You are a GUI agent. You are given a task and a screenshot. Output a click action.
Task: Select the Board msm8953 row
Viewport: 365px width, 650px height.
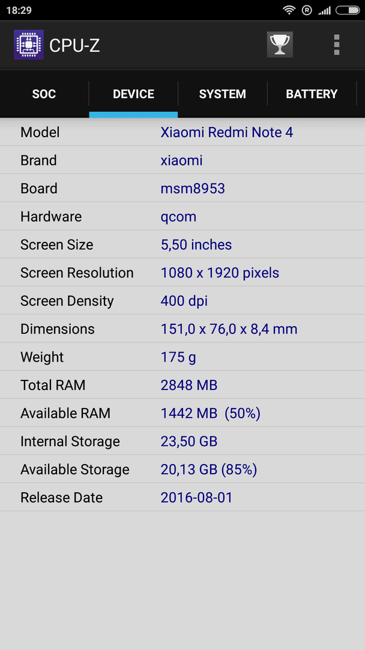click(182, 188)
